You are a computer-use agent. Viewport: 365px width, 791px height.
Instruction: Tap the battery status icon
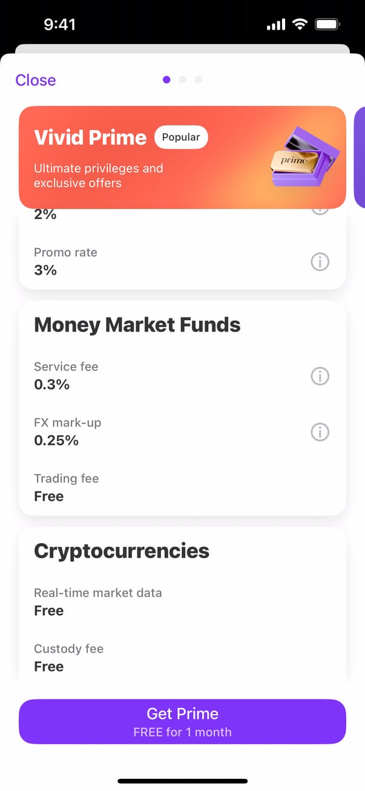[328, 24]
